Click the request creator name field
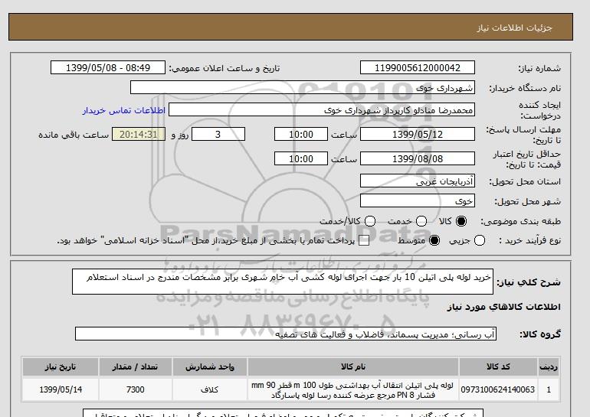The image size is (590, 417). click(x=322, y=109)
